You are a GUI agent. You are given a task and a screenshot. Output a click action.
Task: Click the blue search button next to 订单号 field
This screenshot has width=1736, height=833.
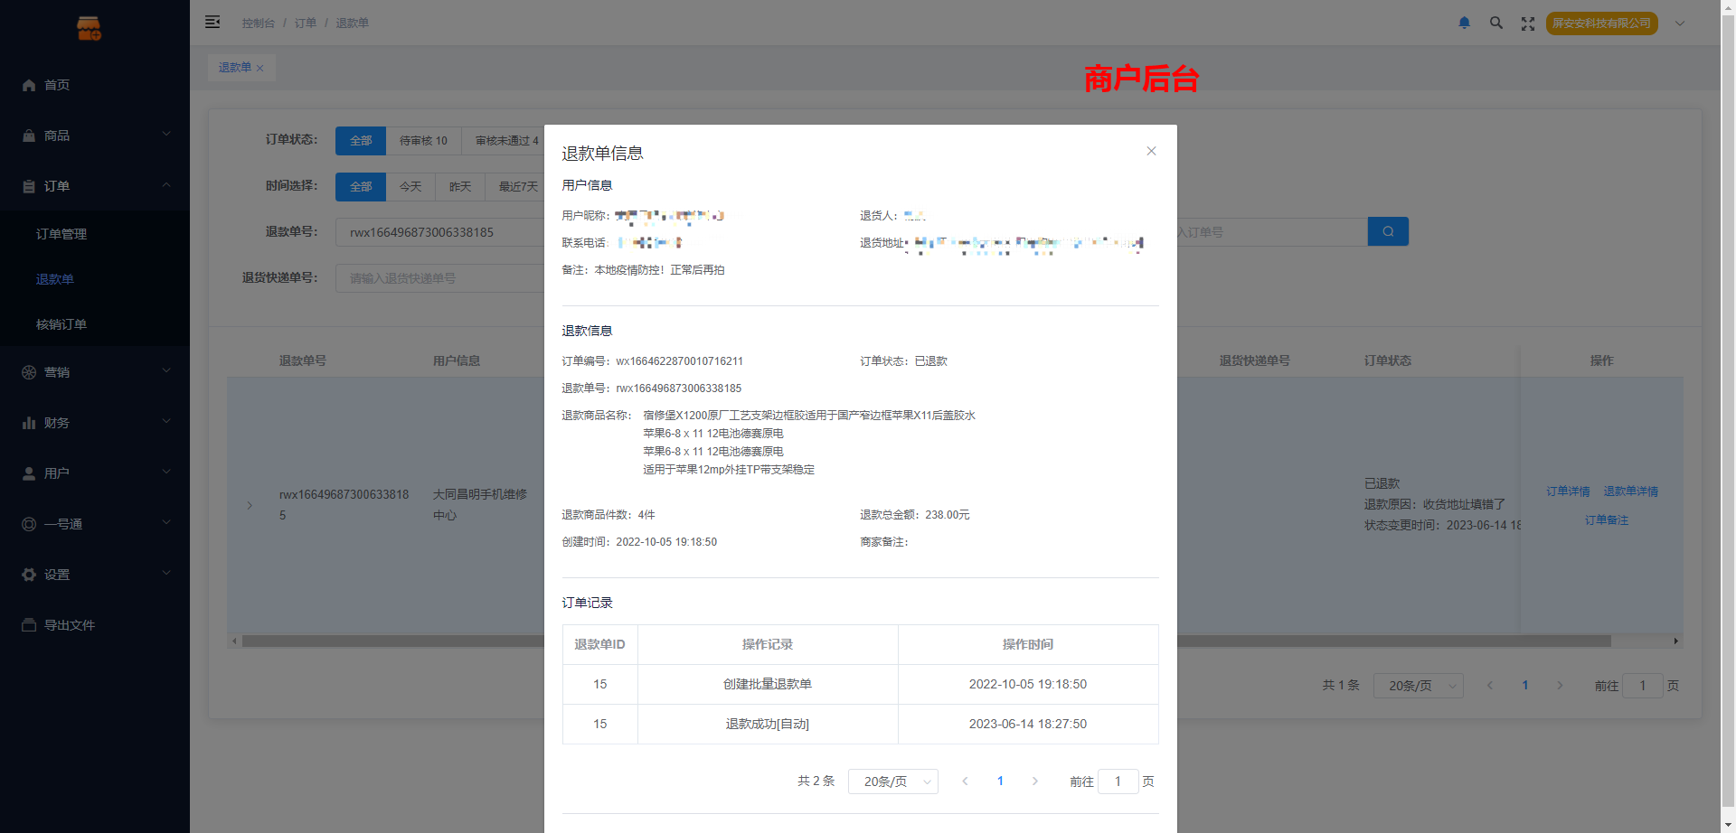point(1388,232)
